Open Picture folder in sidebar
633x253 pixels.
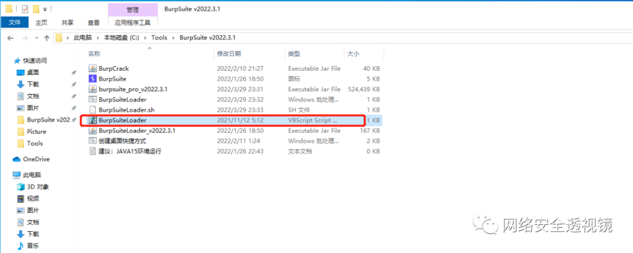tap(36, 132)
